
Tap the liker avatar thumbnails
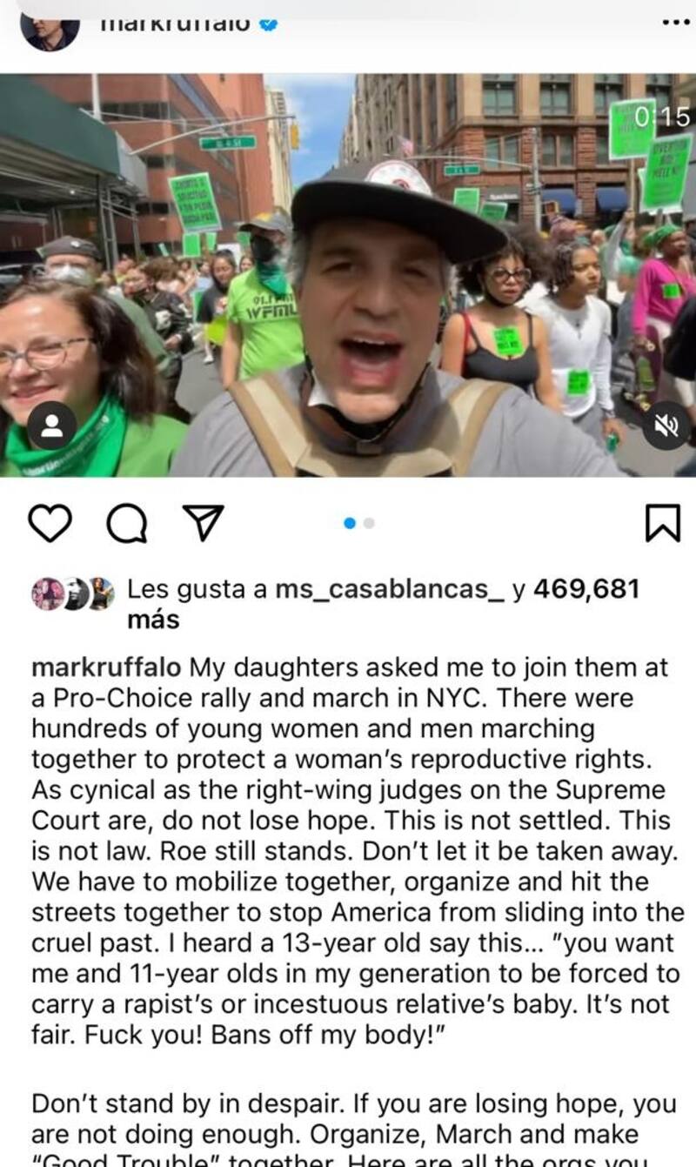[x=74, y=594]
